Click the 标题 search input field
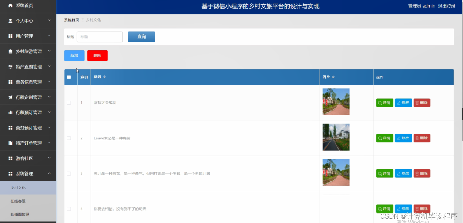Screen dimensions: 463x223 (x=99, y=36)
